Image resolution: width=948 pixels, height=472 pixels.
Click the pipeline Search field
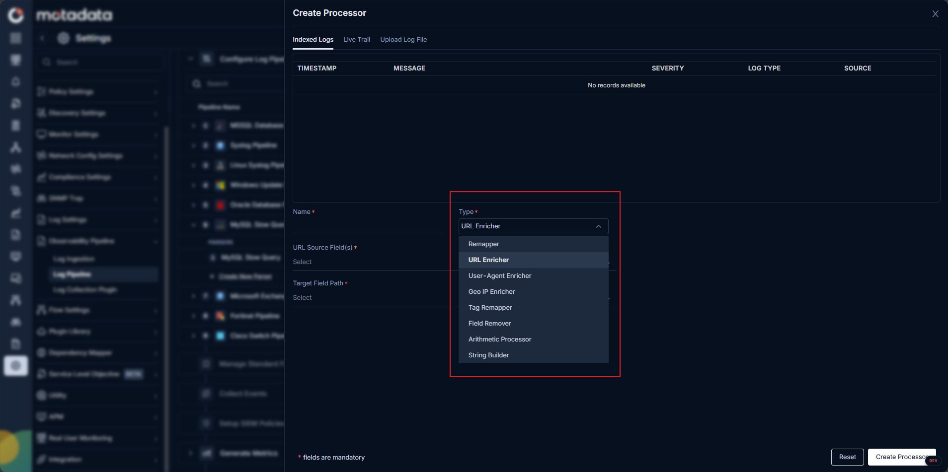click(x=235, y=83)
